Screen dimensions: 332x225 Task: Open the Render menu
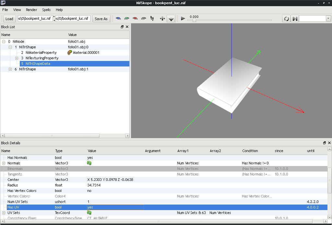[x=31, y=10]
